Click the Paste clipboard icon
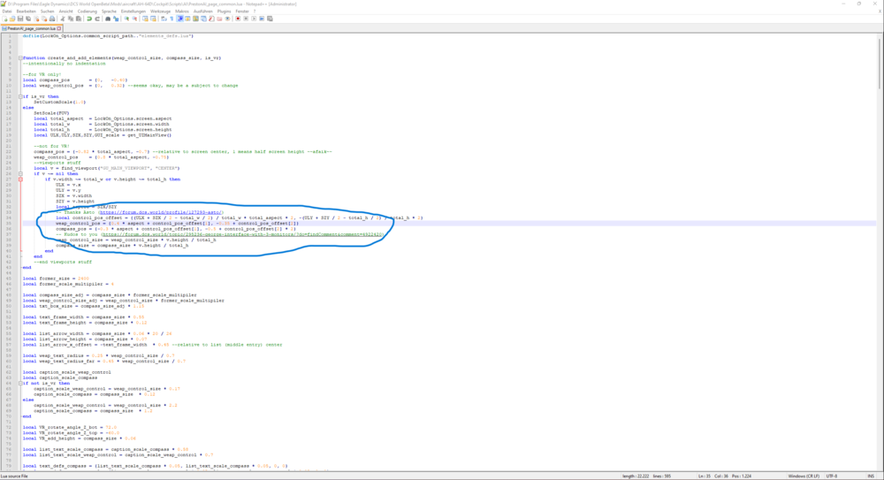 click(79, 19)
